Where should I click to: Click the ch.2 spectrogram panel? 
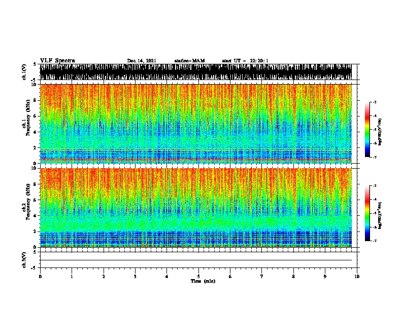pos(196,208)
